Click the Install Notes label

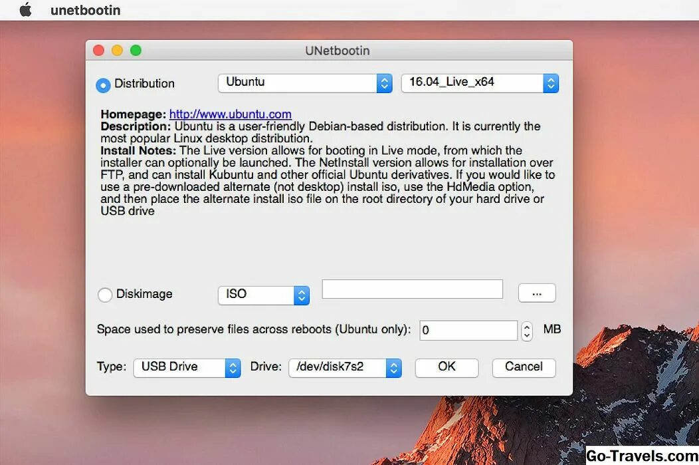pos(138,150)
